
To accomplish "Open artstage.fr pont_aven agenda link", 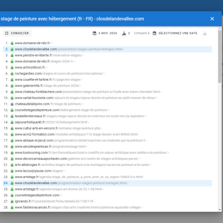I will coord(78,177).
